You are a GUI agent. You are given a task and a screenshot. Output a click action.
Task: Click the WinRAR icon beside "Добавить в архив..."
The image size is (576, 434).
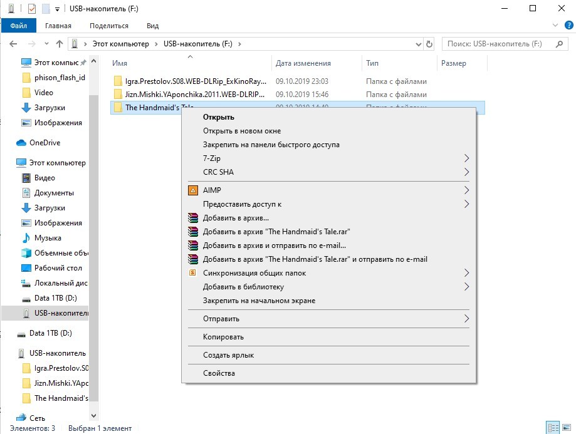[x=193, y=218]
